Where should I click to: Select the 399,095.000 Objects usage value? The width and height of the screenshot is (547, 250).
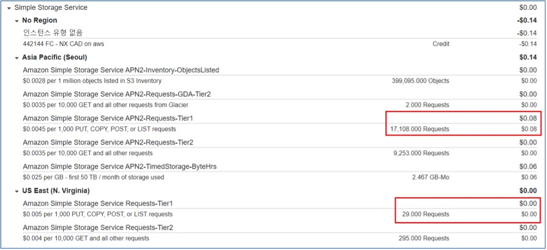(420, 81)
